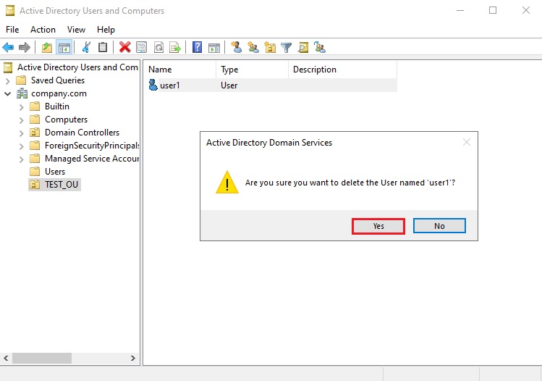Click the left pane horizontal scrollbar thumb
Viewport: 542px width, 381px height.
pos(42,358)
